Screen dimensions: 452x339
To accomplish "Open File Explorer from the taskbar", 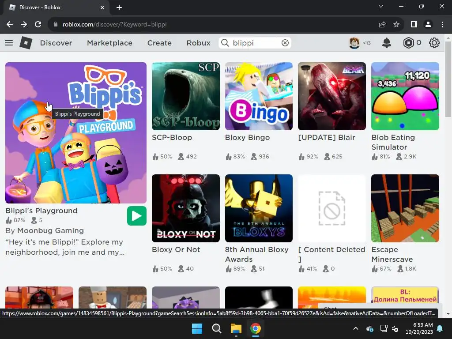I will [x=236, y=328].
